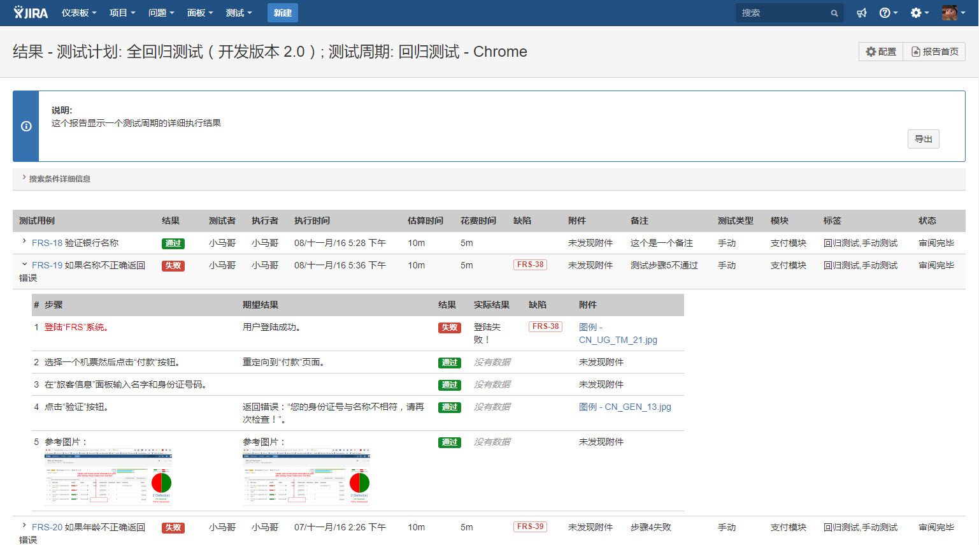Open the 仪表板 menu
Image resolution: width=979 pixels, height=545 pixels.
[79, 13]
